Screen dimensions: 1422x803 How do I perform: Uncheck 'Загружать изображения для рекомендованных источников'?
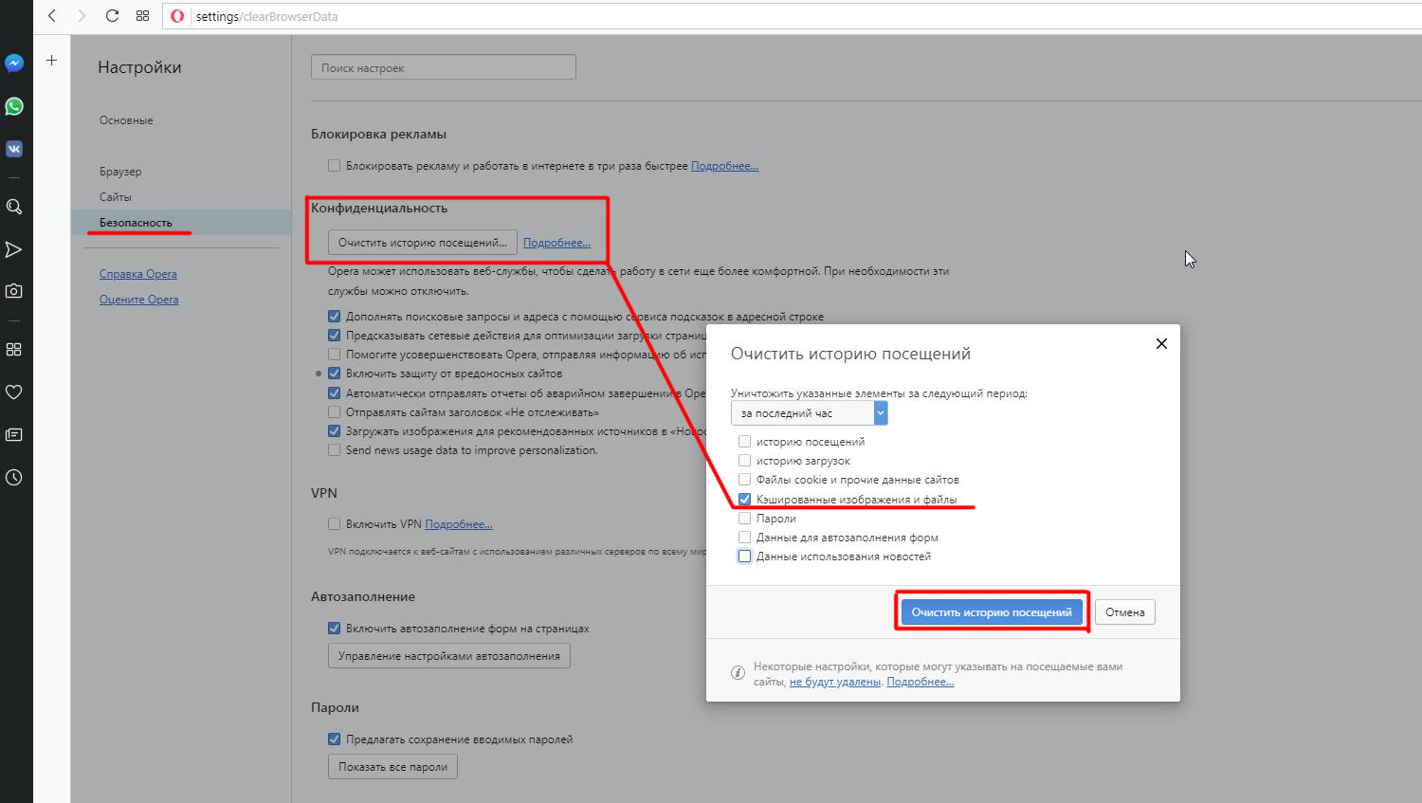click(x=334, y=431)
